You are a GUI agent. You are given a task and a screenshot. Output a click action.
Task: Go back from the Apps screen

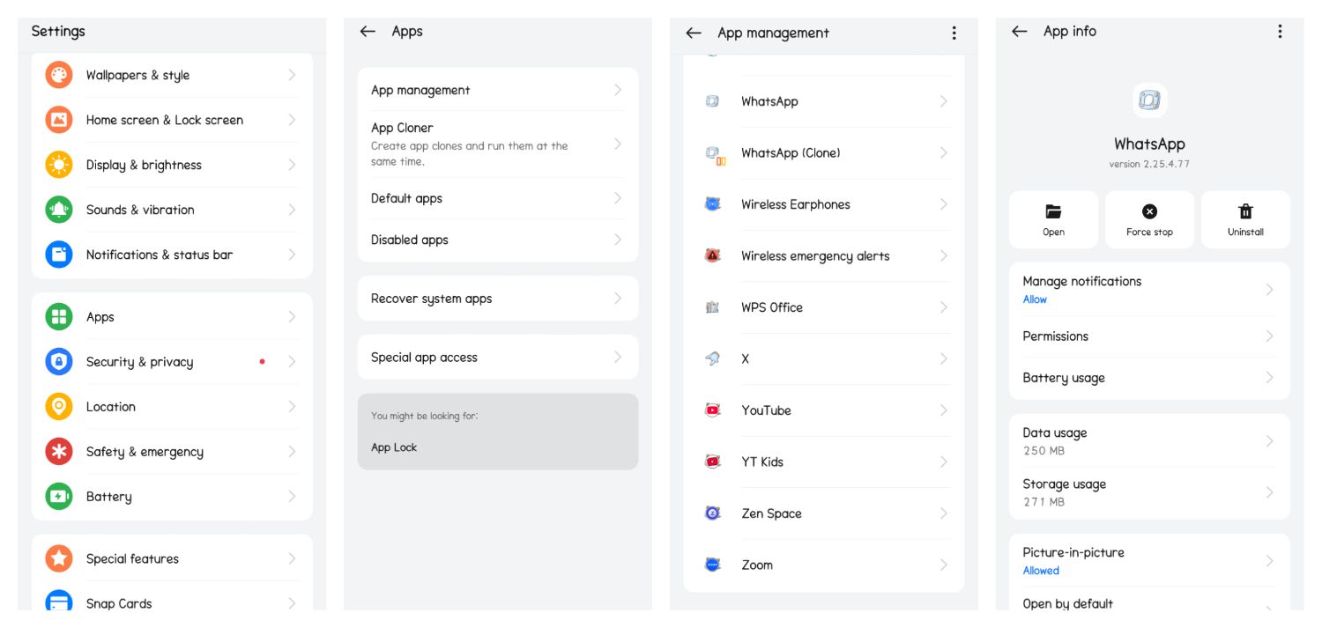368,31
